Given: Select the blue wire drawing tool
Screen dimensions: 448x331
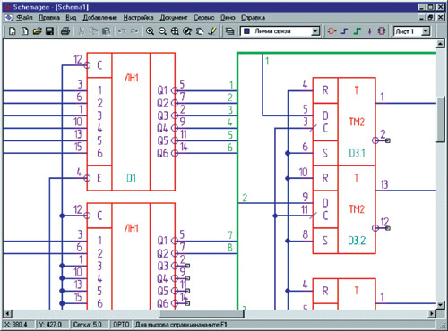Looking at the screenshot, I should point(344,31).
